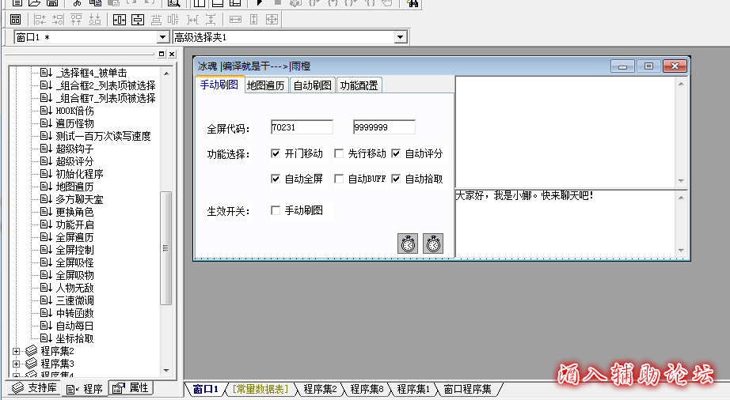The height and width of the screenshot is (400, 730).
Task: Toggle the 自动全屏 checkbox
Action: coord(276,179)
